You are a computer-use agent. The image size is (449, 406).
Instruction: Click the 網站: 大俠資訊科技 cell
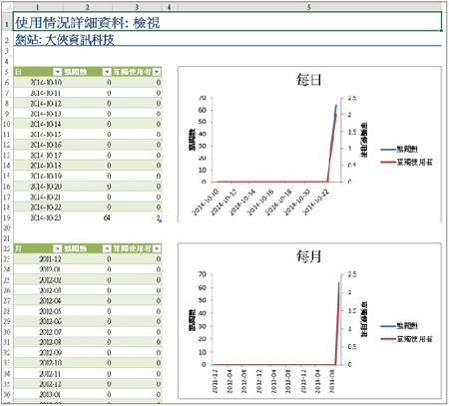coord(65,40)
